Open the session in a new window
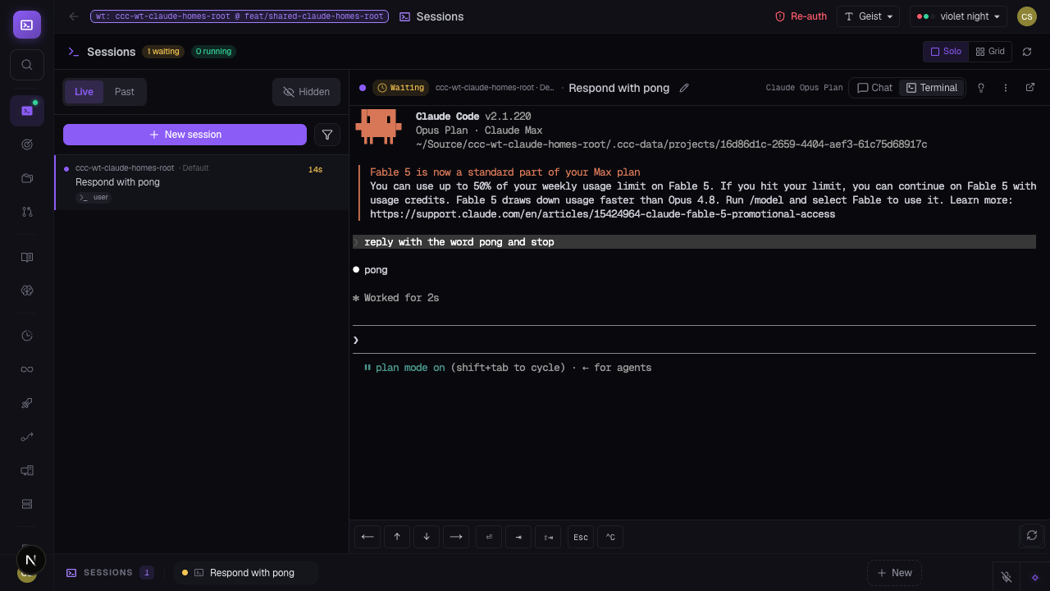The image size is (1050, 591). [1030, 88]
